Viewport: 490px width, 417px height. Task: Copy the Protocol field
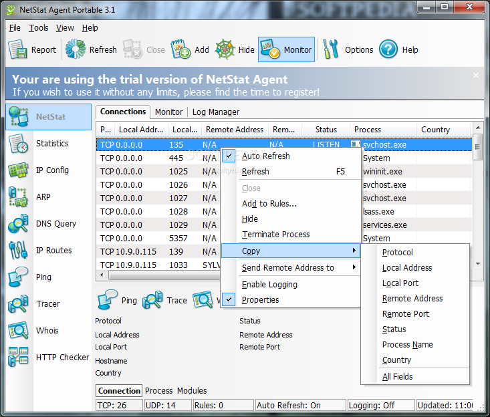click(415, 253)
